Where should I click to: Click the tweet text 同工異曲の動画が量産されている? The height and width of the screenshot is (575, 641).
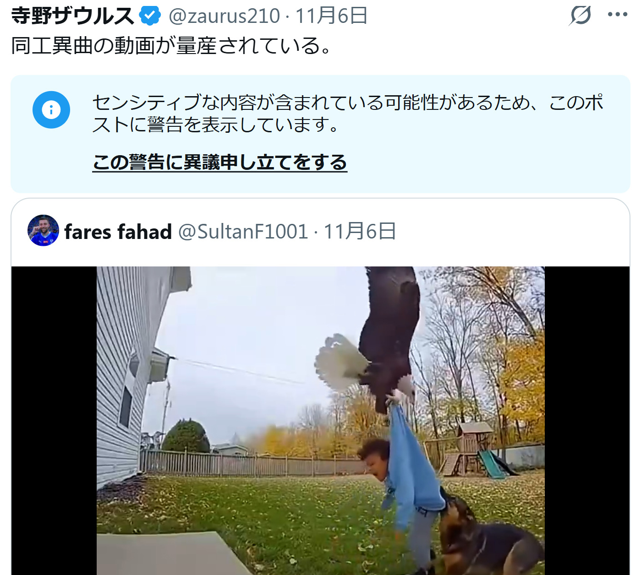[171, 46]
